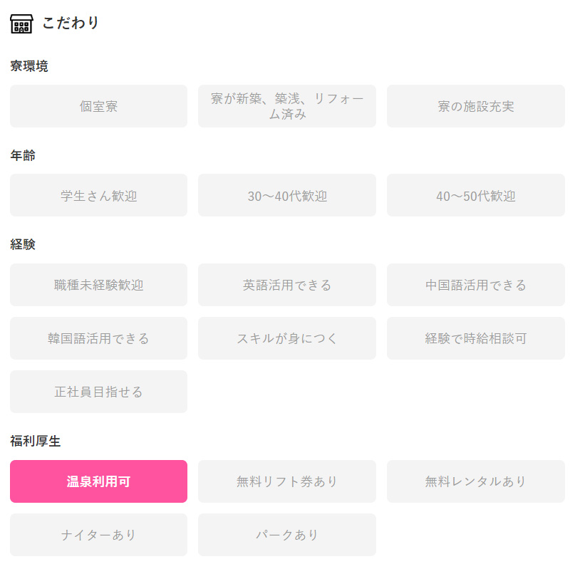Select 無料レンタルあり benefit

[x=476, y=481]
